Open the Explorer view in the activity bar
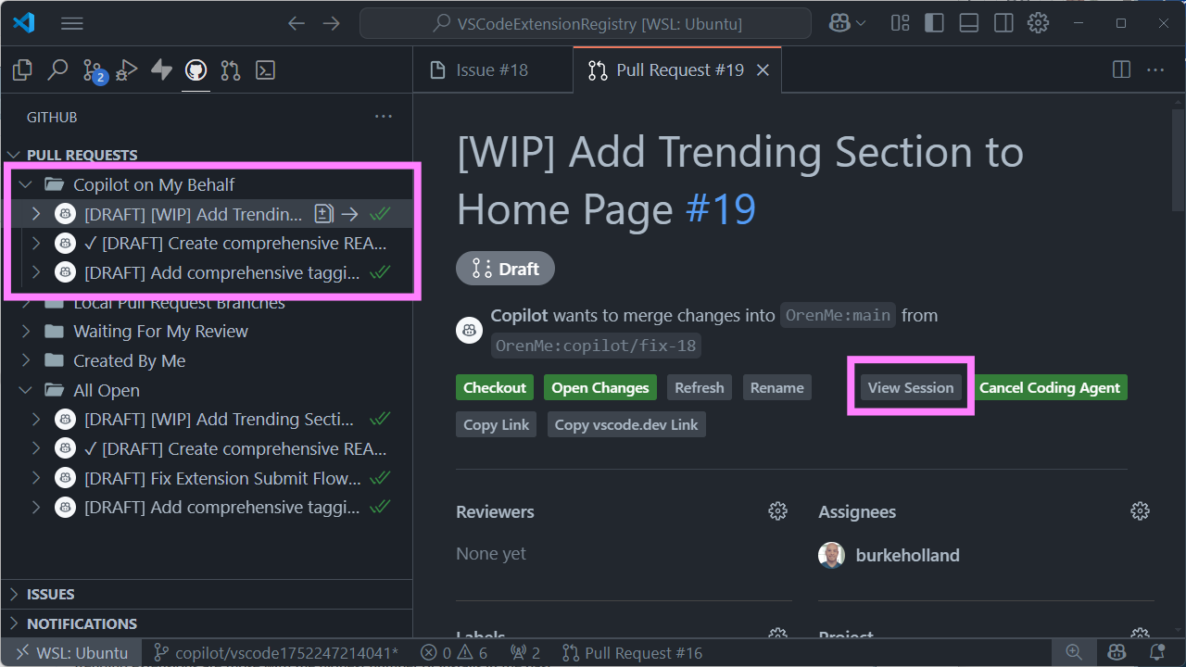 (21, 69)
